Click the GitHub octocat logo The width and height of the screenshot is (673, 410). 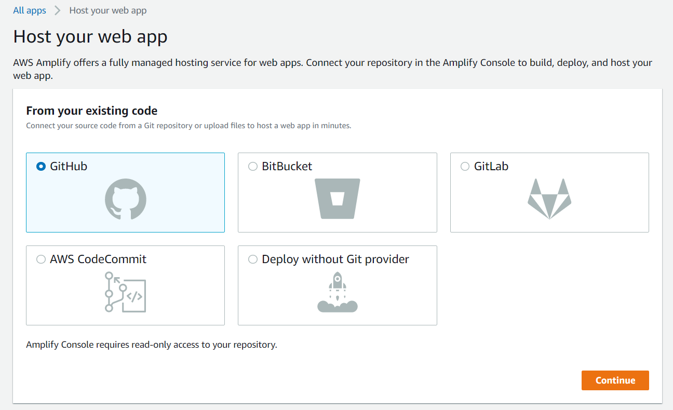coord(126,200)
